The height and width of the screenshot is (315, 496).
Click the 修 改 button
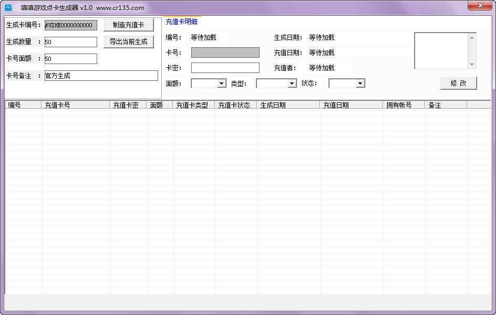tap(458, 83)
